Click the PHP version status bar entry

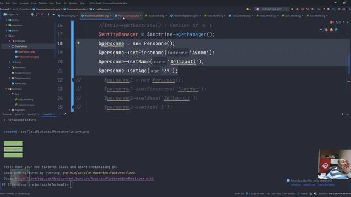click(x=239, y=194)
